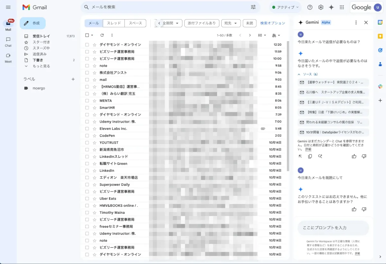Image resolution: width=386 pixels, height=264 pixels.
Task: Open the split pane mode dropdown
Action: 262,35
